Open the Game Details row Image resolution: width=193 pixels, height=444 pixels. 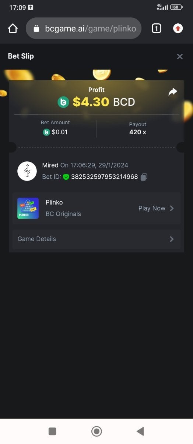(96, 239)
